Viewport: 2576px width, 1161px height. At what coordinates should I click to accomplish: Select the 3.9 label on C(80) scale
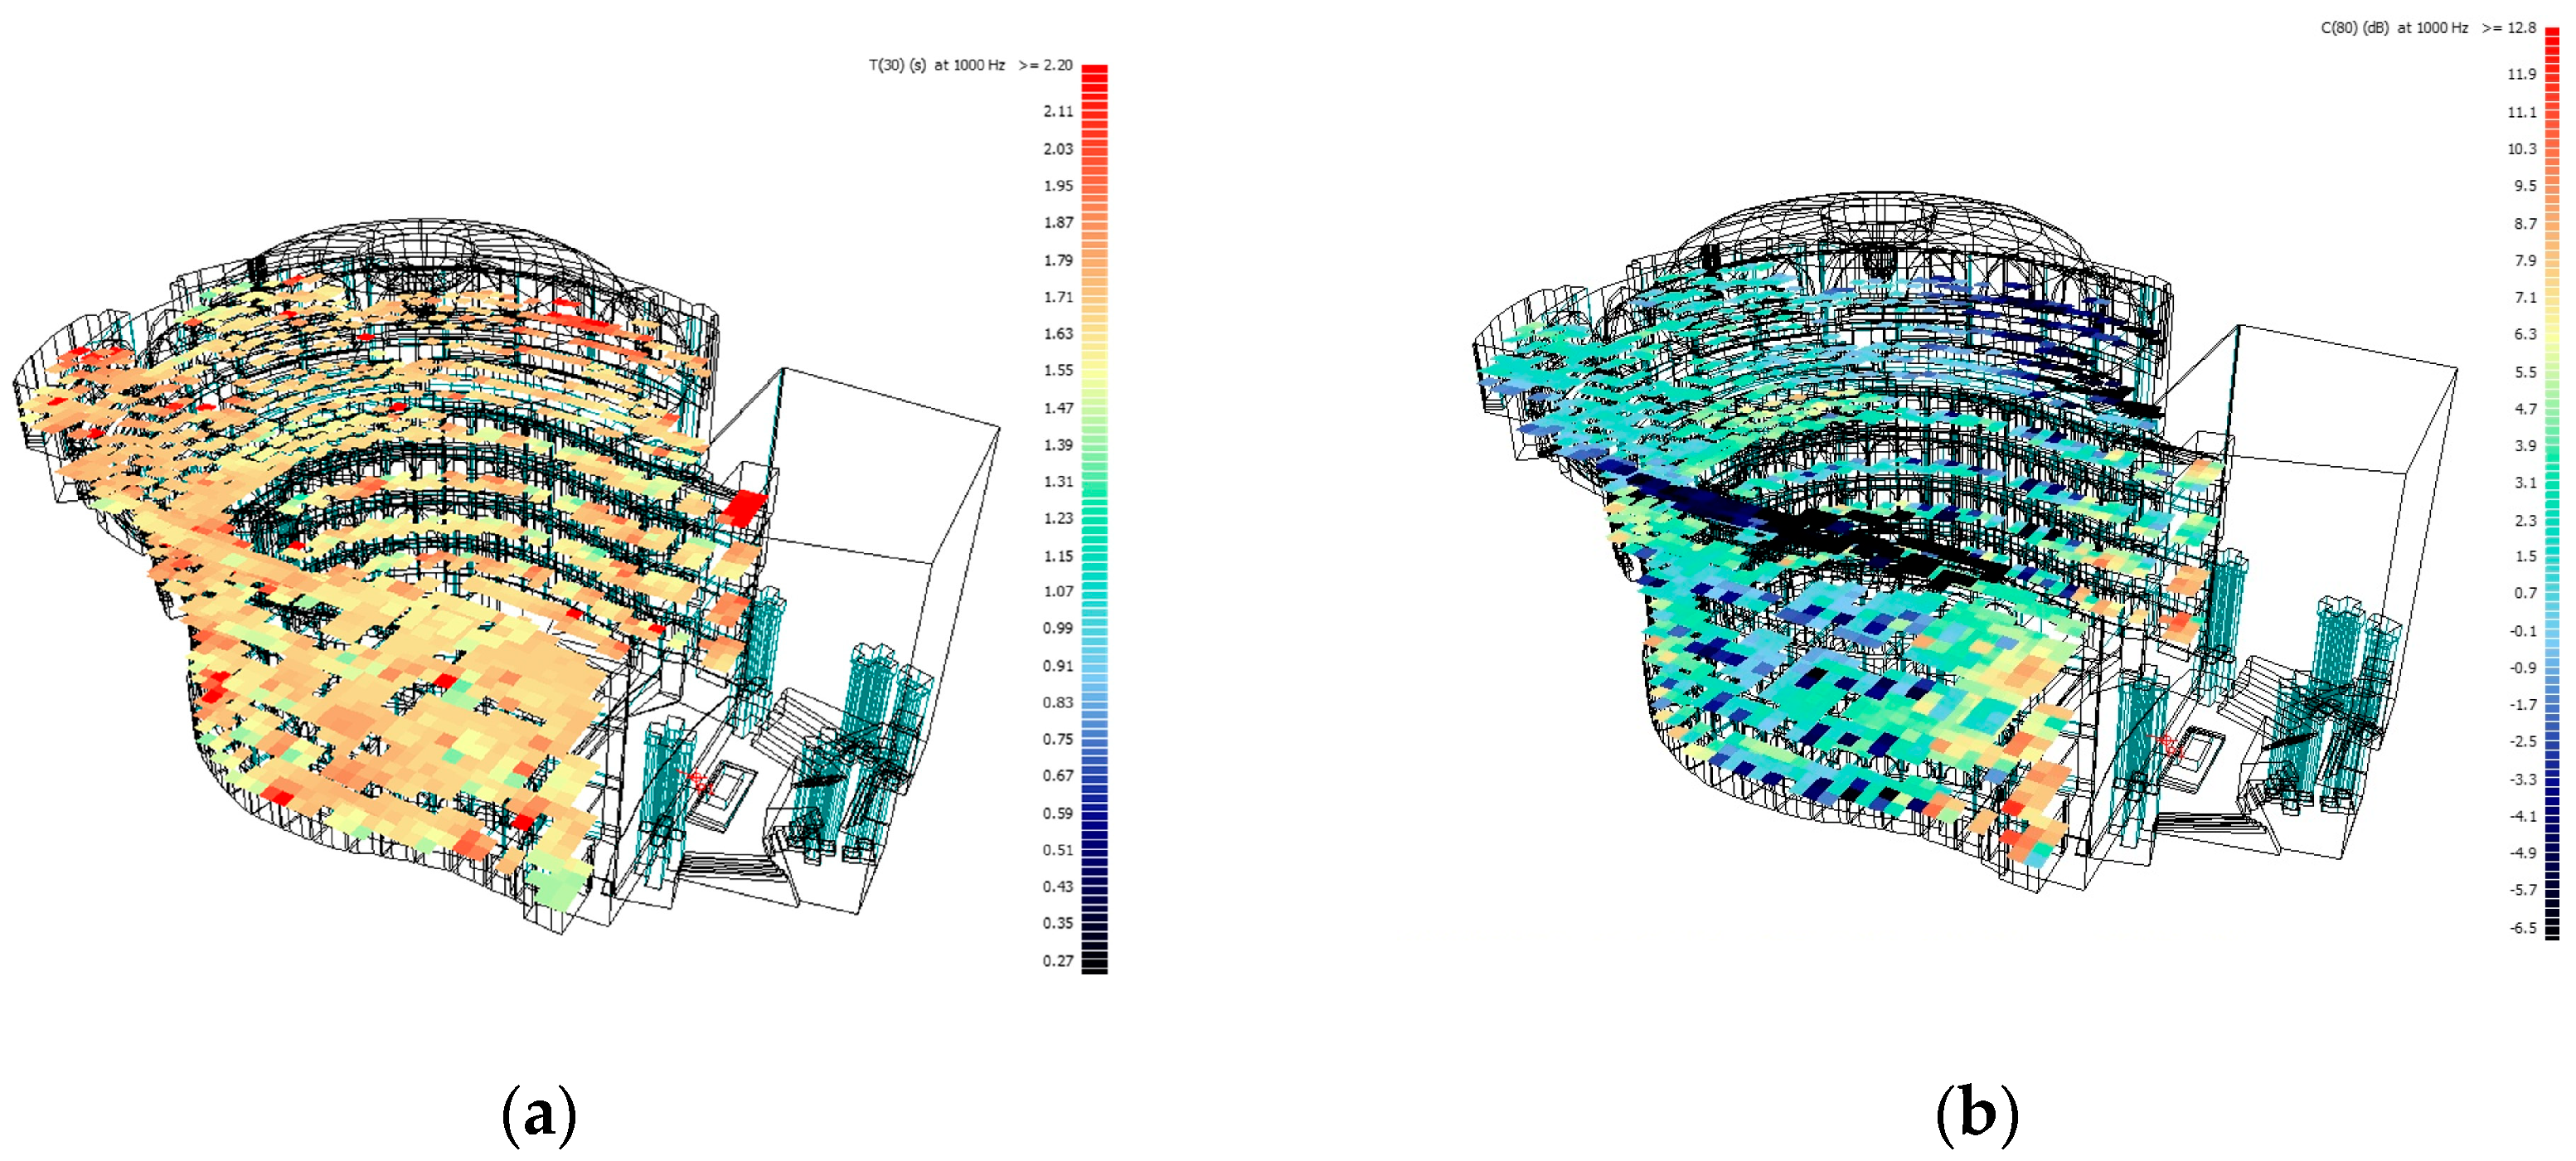2525,445
